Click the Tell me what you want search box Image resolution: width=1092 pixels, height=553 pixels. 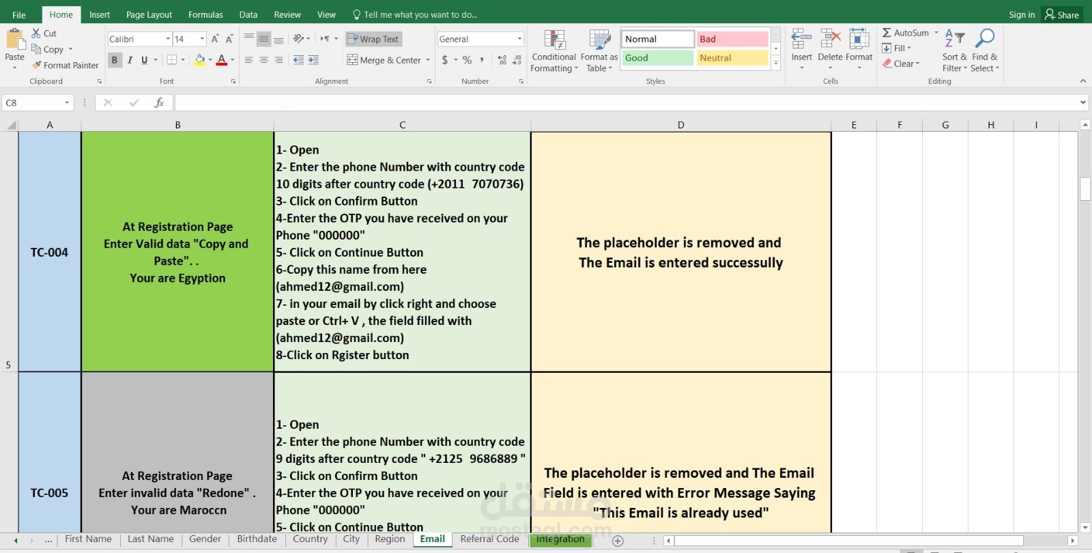pyautogui.click(x=415, y=14)
